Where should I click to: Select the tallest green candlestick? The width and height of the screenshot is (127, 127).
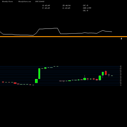click(x=39, y=74)
